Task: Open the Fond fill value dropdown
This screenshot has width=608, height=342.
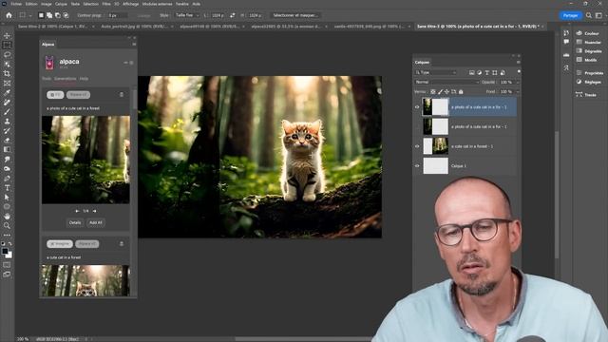Action: (518, 92)
